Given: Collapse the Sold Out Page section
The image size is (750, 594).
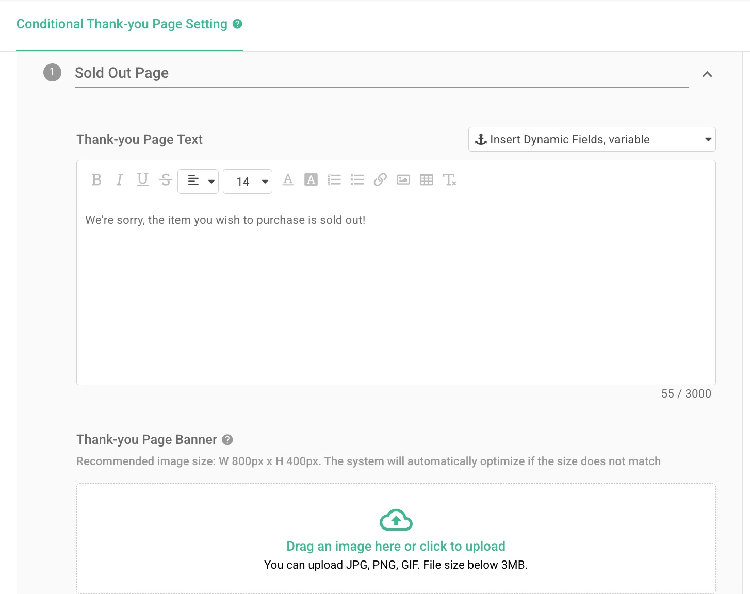Looking at the screenshot, I should pos(707,74).
